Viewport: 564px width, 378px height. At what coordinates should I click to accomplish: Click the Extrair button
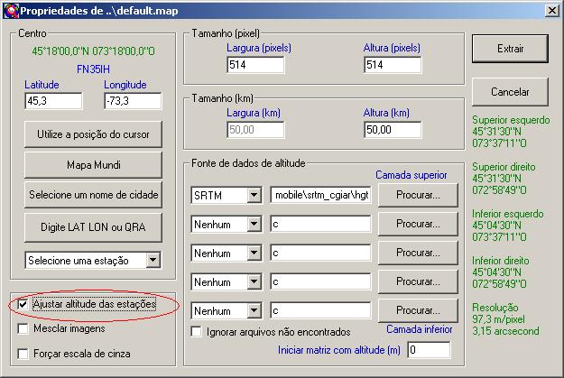tap(510, 49)
